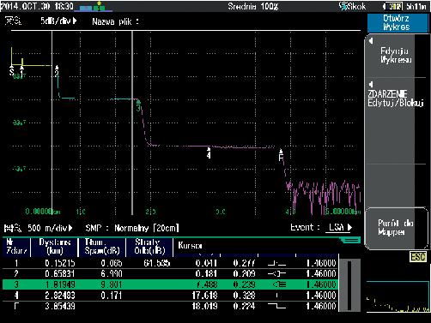Screen dimensions: 431x323
Task: Select end marker E on the trace
Action: click(281, 155)
